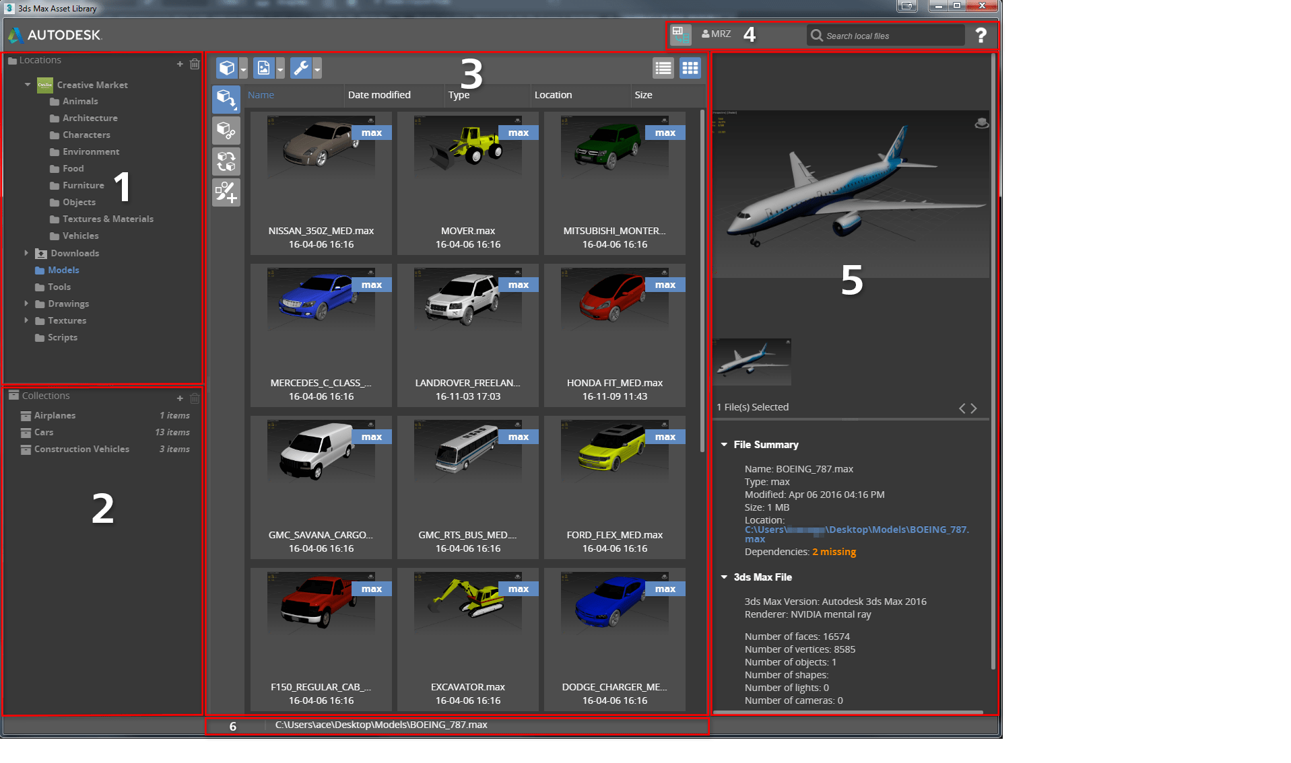
Task: Click the small Boeing preview thumbnail
Action: coord(752,362)
